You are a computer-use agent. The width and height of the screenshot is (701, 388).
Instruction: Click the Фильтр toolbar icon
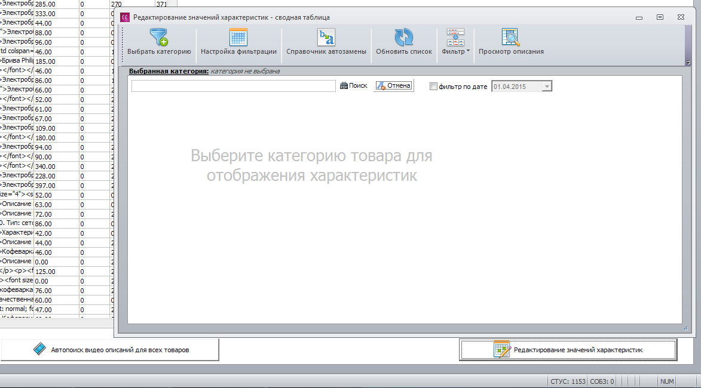point(455,37)
